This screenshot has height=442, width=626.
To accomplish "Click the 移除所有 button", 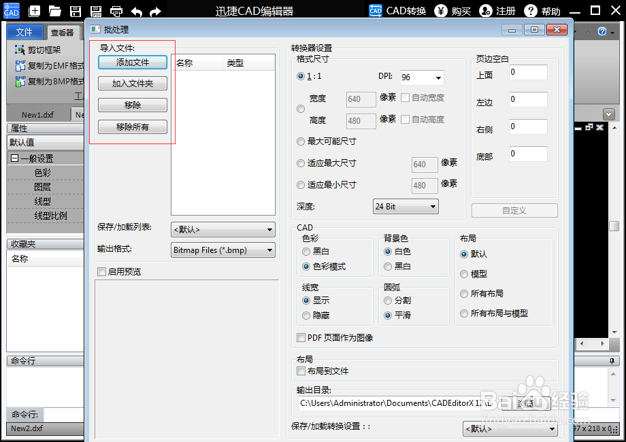I will (132, 126).
